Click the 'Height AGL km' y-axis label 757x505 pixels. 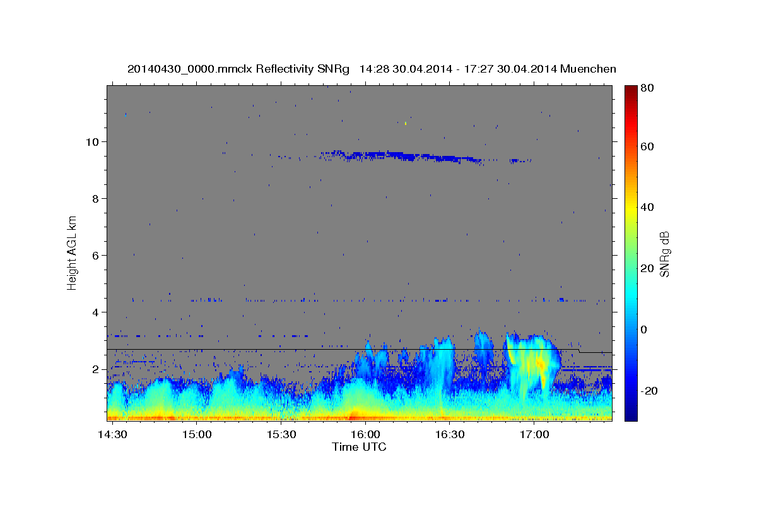click(73, 252)
